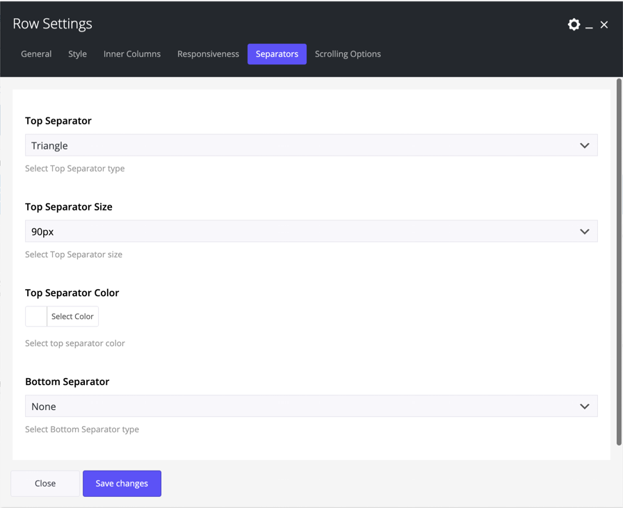Image resolution: width=623 pixels, height=508 pixels.
Task: Click the active Separators tab
Action: [277, 54]
